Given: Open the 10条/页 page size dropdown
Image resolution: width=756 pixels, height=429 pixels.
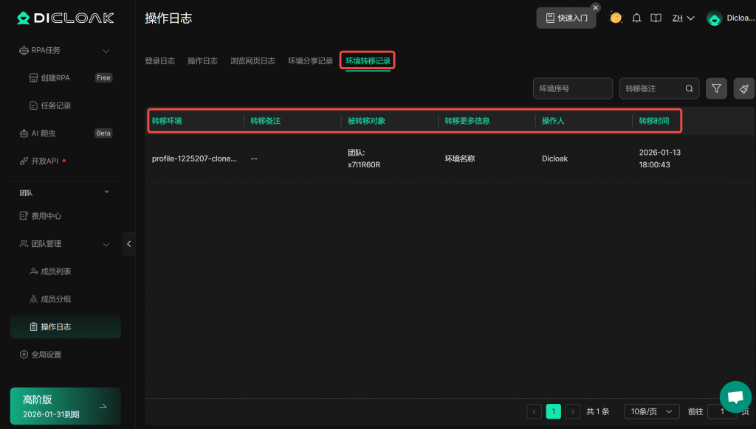Looking at the screenshot, I should [x=651, y=411].
